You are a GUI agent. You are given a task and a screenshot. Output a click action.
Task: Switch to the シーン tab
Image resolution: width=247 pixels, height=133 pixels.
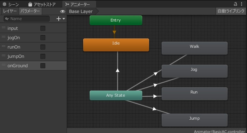point(11,4)
